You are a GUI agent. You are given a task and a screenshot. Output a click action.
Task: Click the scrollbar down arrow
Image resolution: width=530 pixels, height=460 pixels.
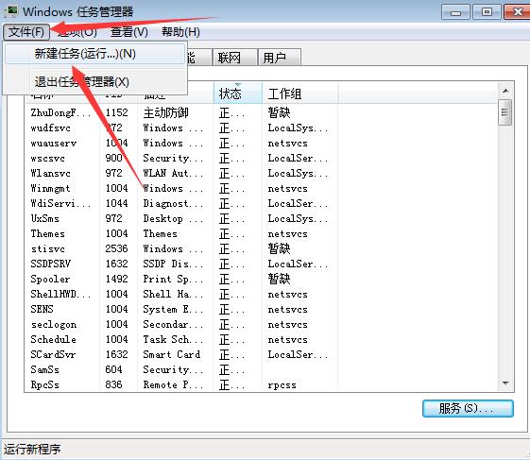tap(505, 383)
